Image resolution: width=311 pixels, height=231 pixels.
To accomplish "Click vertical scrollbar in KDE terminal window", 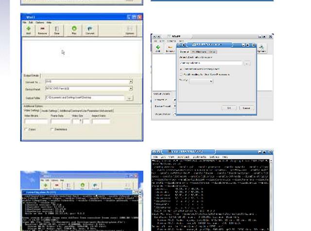I will [271, 195].
